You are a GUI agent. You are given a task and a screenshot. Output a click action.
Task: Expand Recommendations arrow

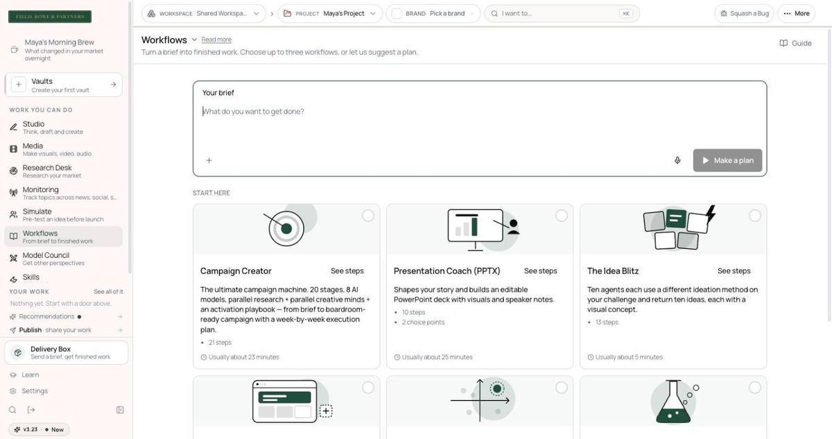pyautogui.click(x=120, y=317)
